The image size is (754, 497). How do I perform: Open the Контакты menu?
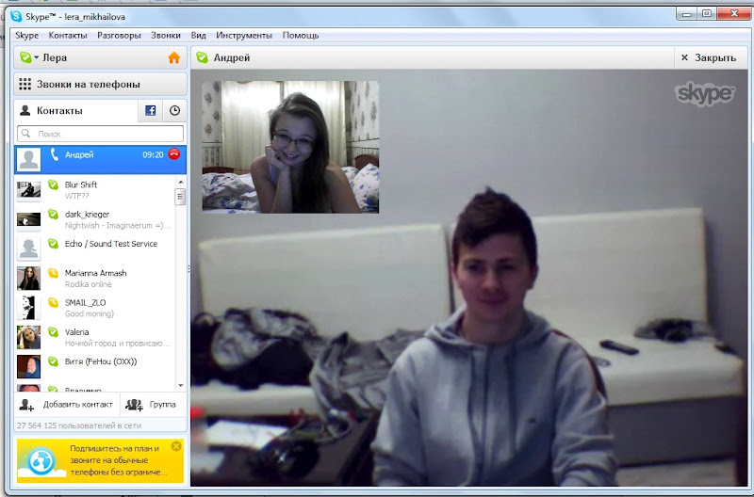(x=68, y=35)
